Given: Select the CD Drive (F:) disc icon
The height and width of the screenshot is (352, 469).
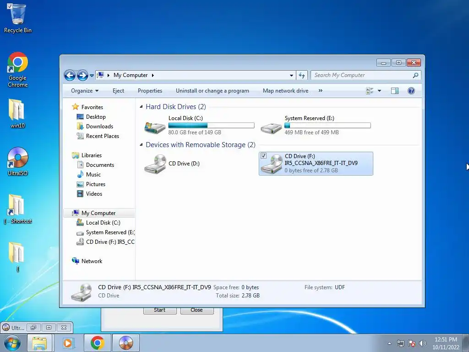Looking at the screenshot, I should point(271,164).
